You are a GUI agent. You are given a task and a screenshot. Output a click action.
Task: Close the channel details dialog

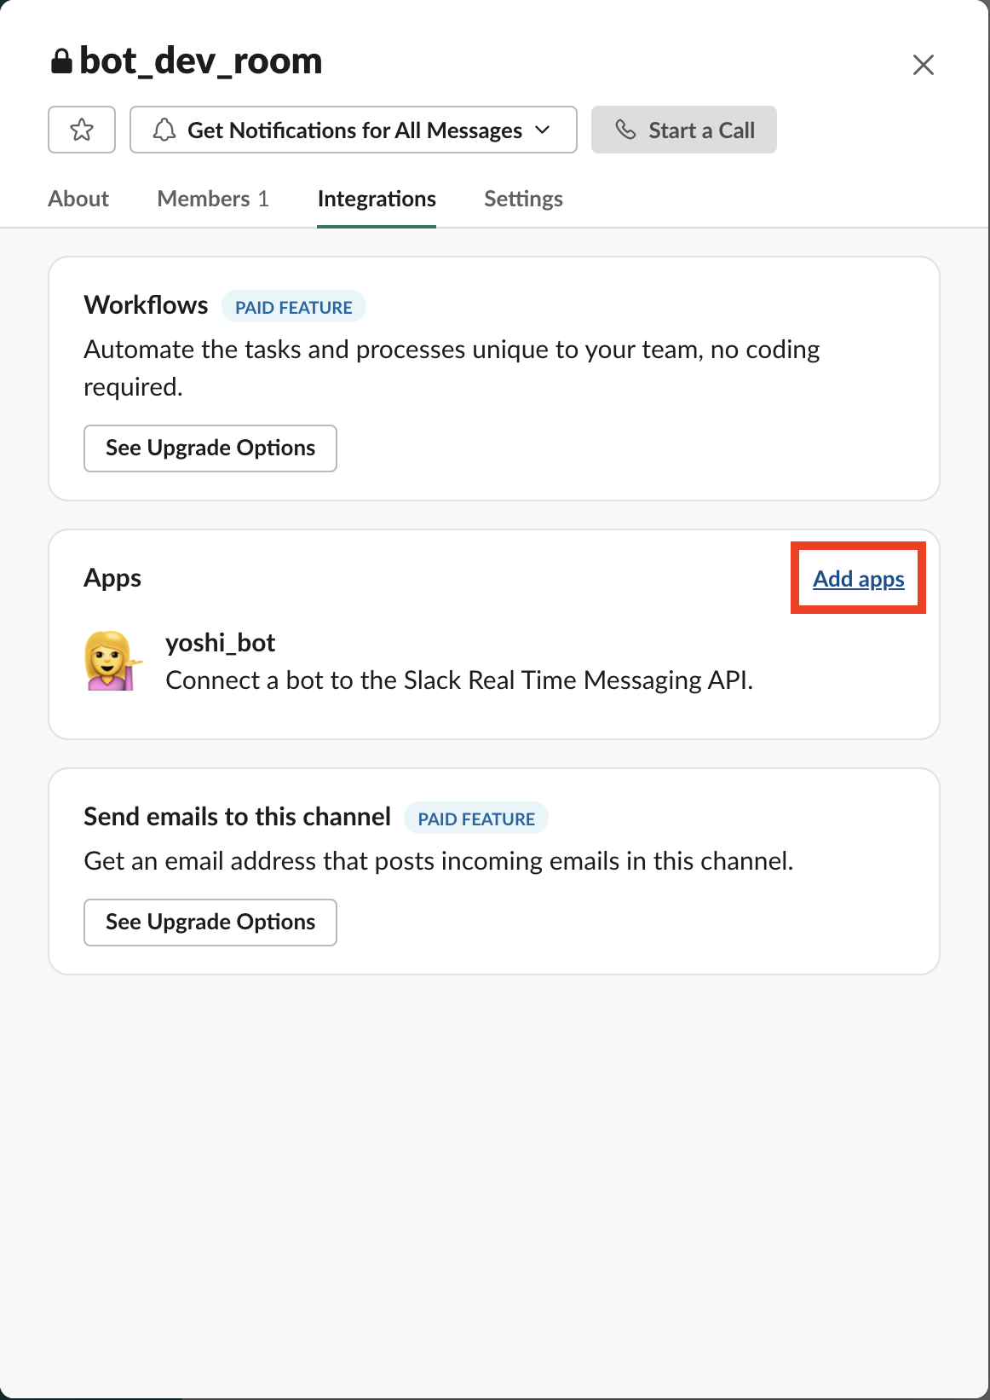pyautogui.click(x=924, y=65)
